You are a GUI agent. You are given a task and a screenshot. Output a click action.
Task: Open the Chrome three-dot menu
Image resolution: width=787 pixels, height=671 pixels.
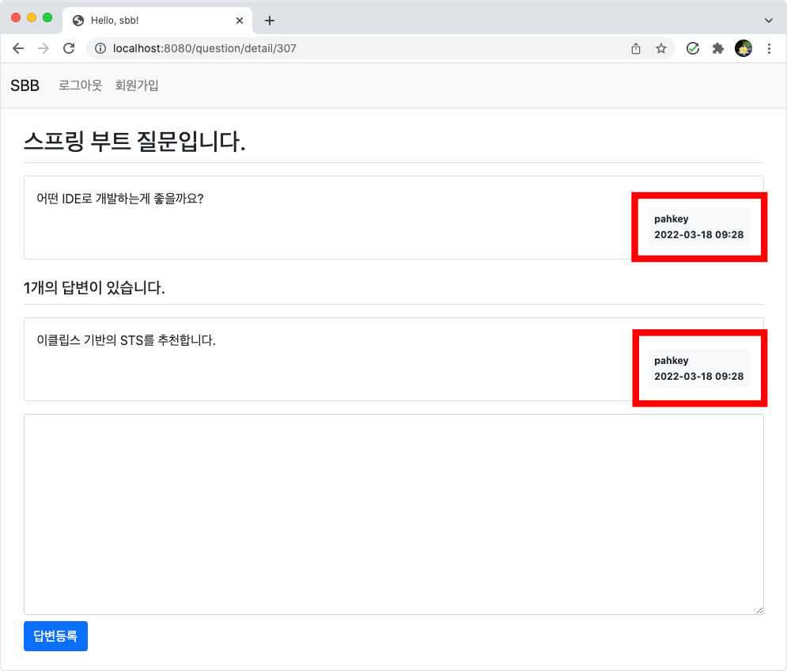tap(769, 48)
